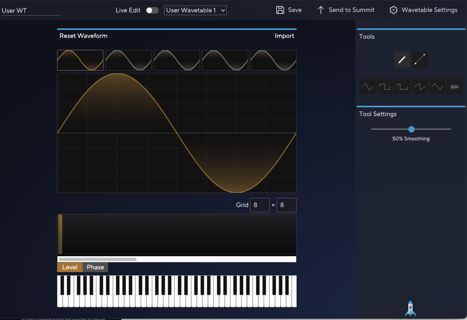Open Wavetable Settings gear icon
This screenshot has width=467, height=320.
point(394,10)
